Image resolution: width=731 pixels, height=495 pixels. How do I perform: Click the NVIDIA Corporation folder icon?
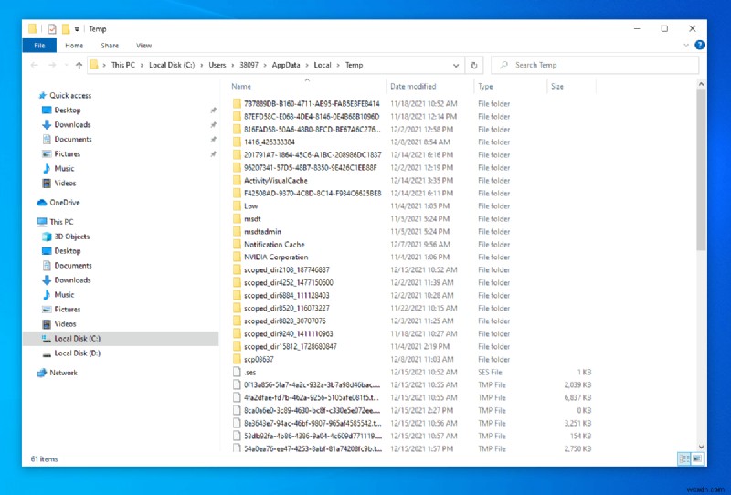pos(237,257)
